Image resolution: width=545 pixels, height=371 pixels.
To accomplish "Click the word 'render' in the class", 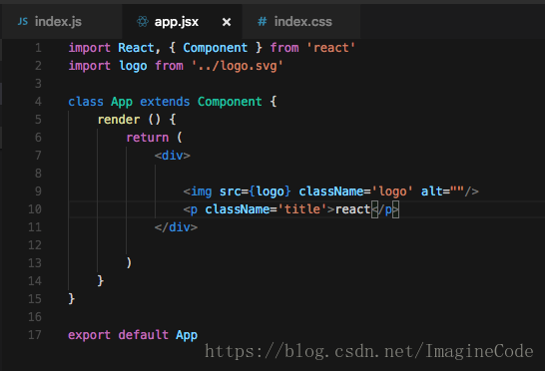I will click(x=119, y=120).
